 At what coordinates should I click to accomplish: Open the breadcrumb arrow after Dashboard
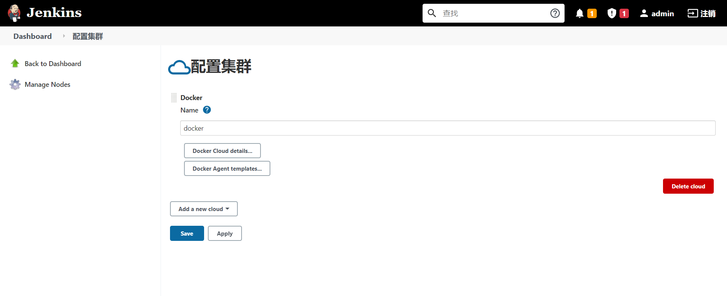tap(64, 36)
